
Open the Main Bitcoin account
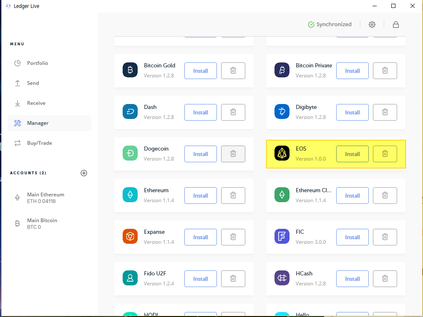coord(50,224)
